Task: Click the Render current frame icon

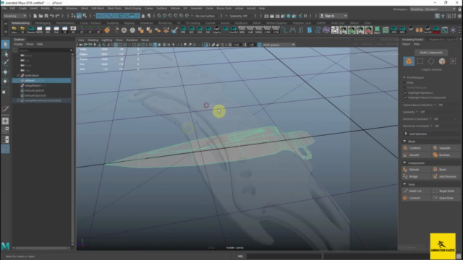Action: pos(272,16)
